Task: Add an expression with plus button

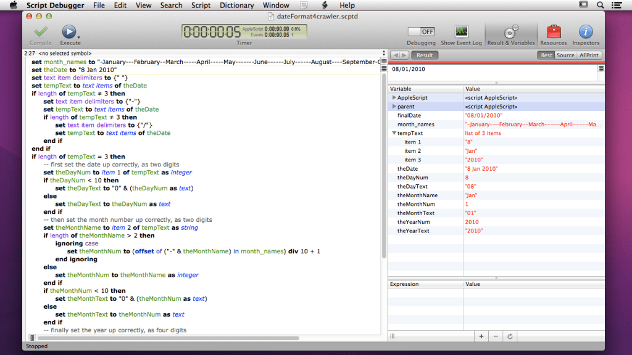Action: (481, 337)
